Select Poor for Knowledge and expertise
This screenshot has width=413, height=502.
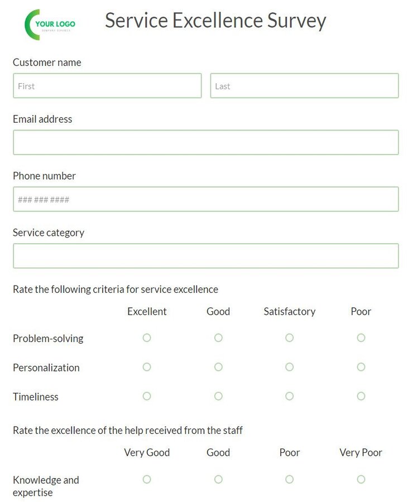tap(290, 479)
